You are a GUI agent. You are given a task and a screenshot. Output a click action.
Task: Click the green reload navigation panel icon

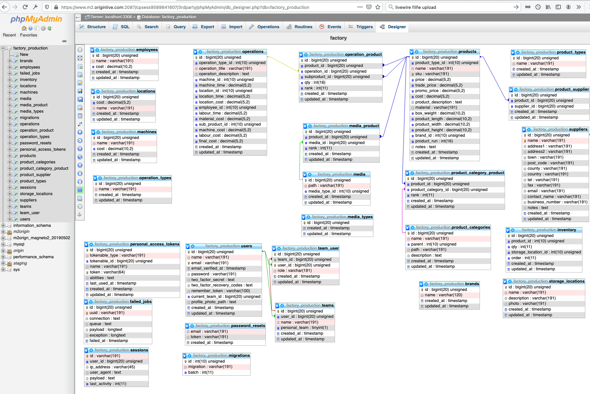[x=49, y=28]
